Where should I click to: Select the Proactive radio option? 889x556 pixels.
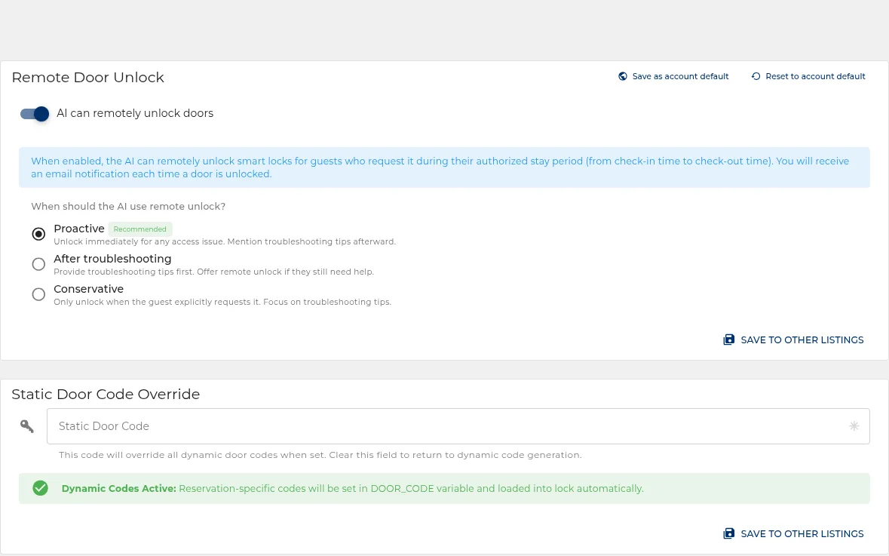38,234
